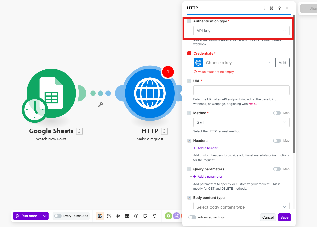Add a note using the sticky note icon
The height and width of the screenshot is (227, 317).
click(145, 216)
